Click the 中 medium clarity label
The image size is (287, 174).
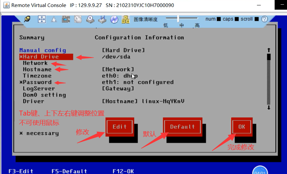pyautogui.click(x=181, y=25)
